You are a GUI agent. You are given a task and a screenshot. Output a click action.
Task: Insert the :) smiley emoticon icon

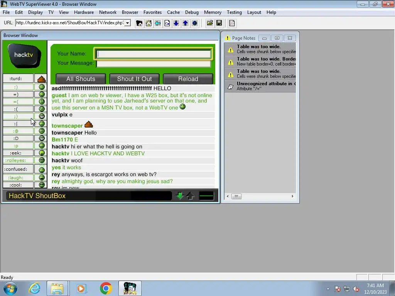point(42,87)
